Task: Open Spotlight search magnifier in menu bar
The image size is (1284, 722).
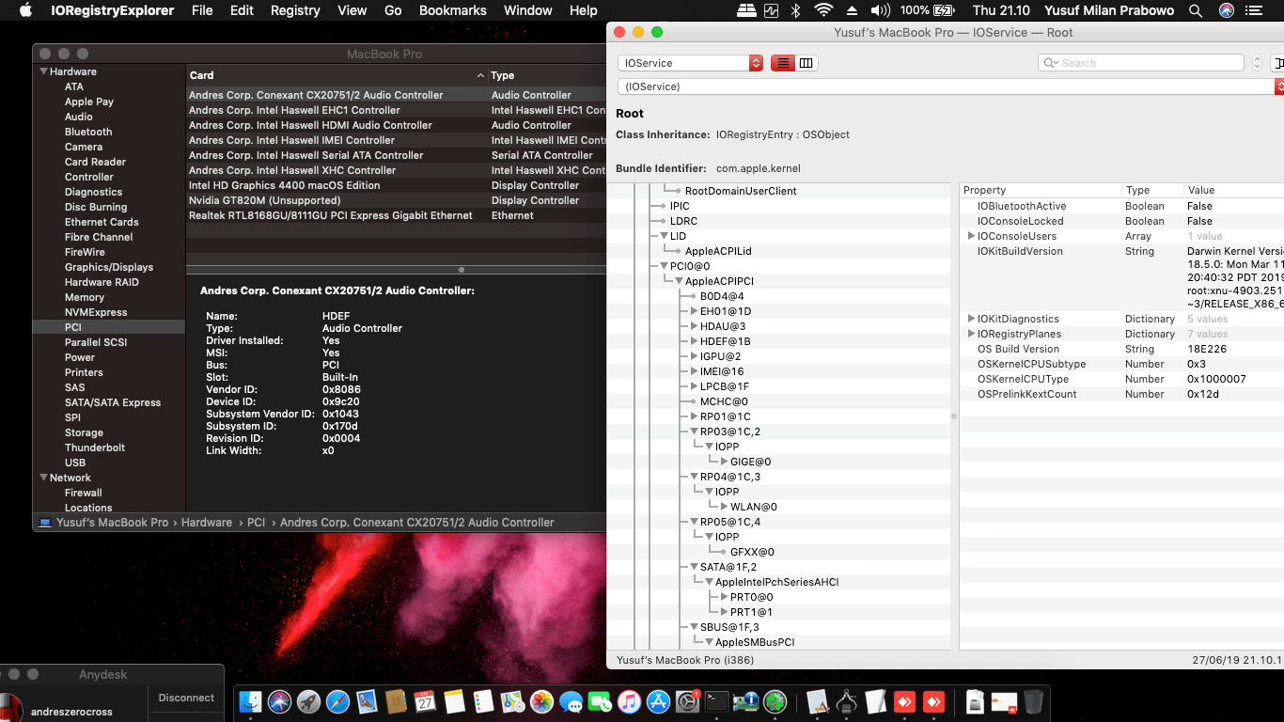Action: pos(1196,10)
